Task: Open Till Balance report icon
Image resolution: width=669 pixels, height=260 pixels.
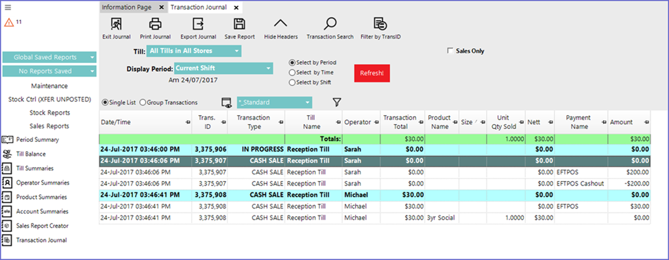Action: click(x=7, y=154)
